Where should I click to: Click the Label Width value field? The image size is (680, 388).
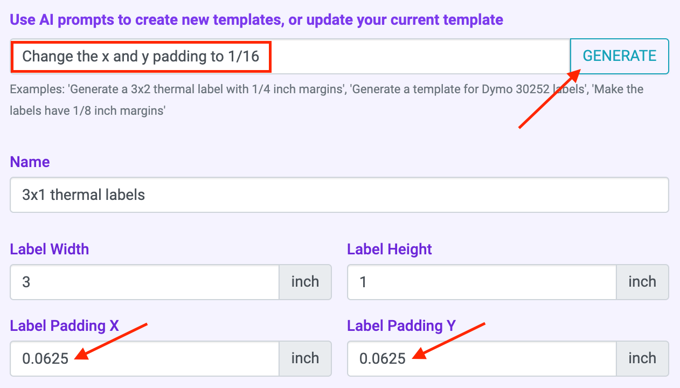tap(144, 282)
